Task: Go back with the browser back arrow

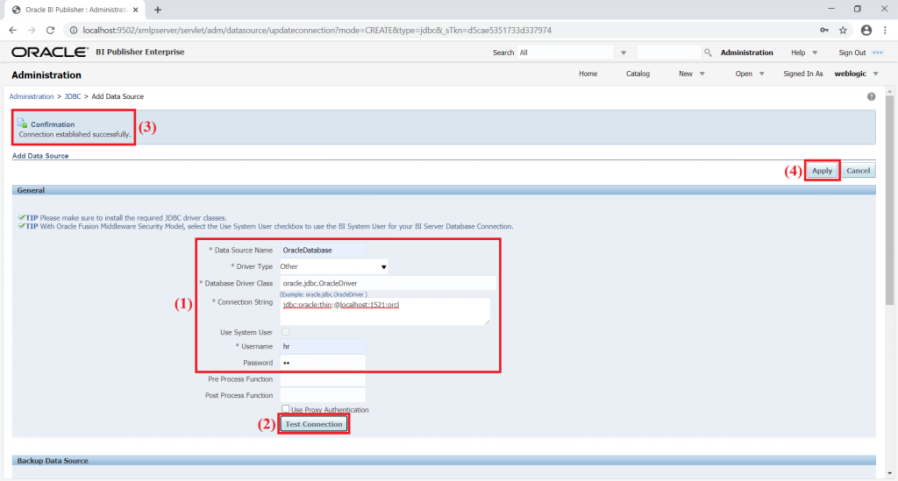Action: tap(12, 31)
